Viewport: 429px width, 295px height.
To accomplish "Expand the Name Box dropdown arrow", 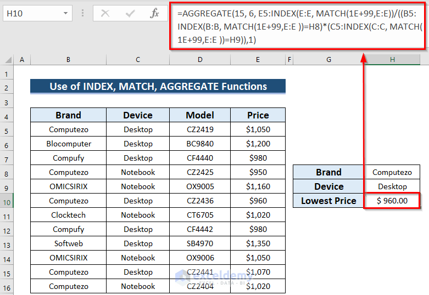I will coord(65,13).
